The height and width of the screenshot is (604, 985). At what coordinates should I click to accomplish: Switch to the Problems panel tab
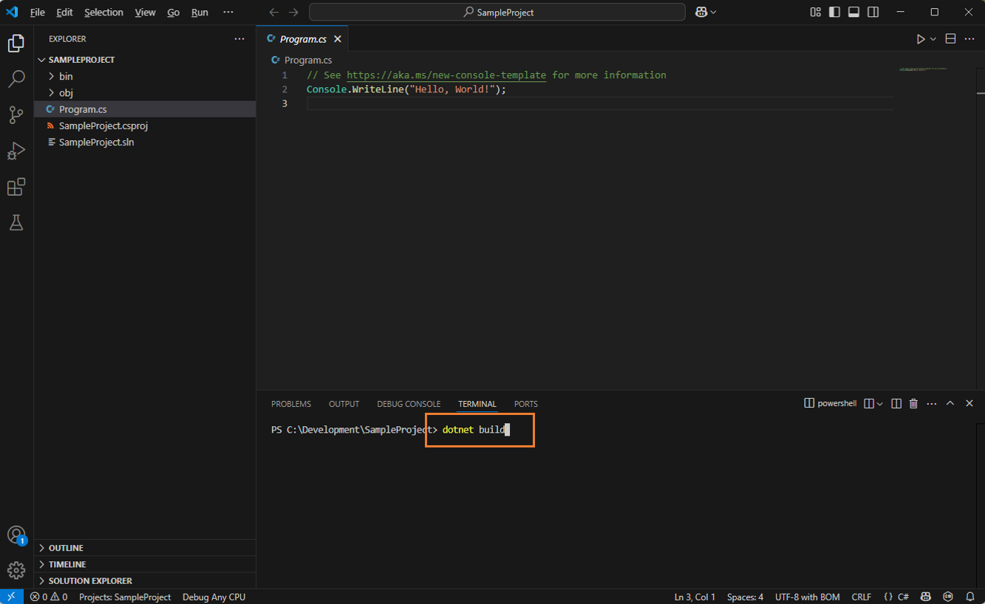click(x=291, y=404)
